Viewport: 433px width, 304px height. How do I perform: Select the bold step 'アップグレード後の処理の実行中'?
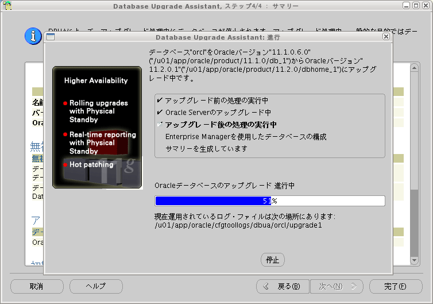click(221, 125)
